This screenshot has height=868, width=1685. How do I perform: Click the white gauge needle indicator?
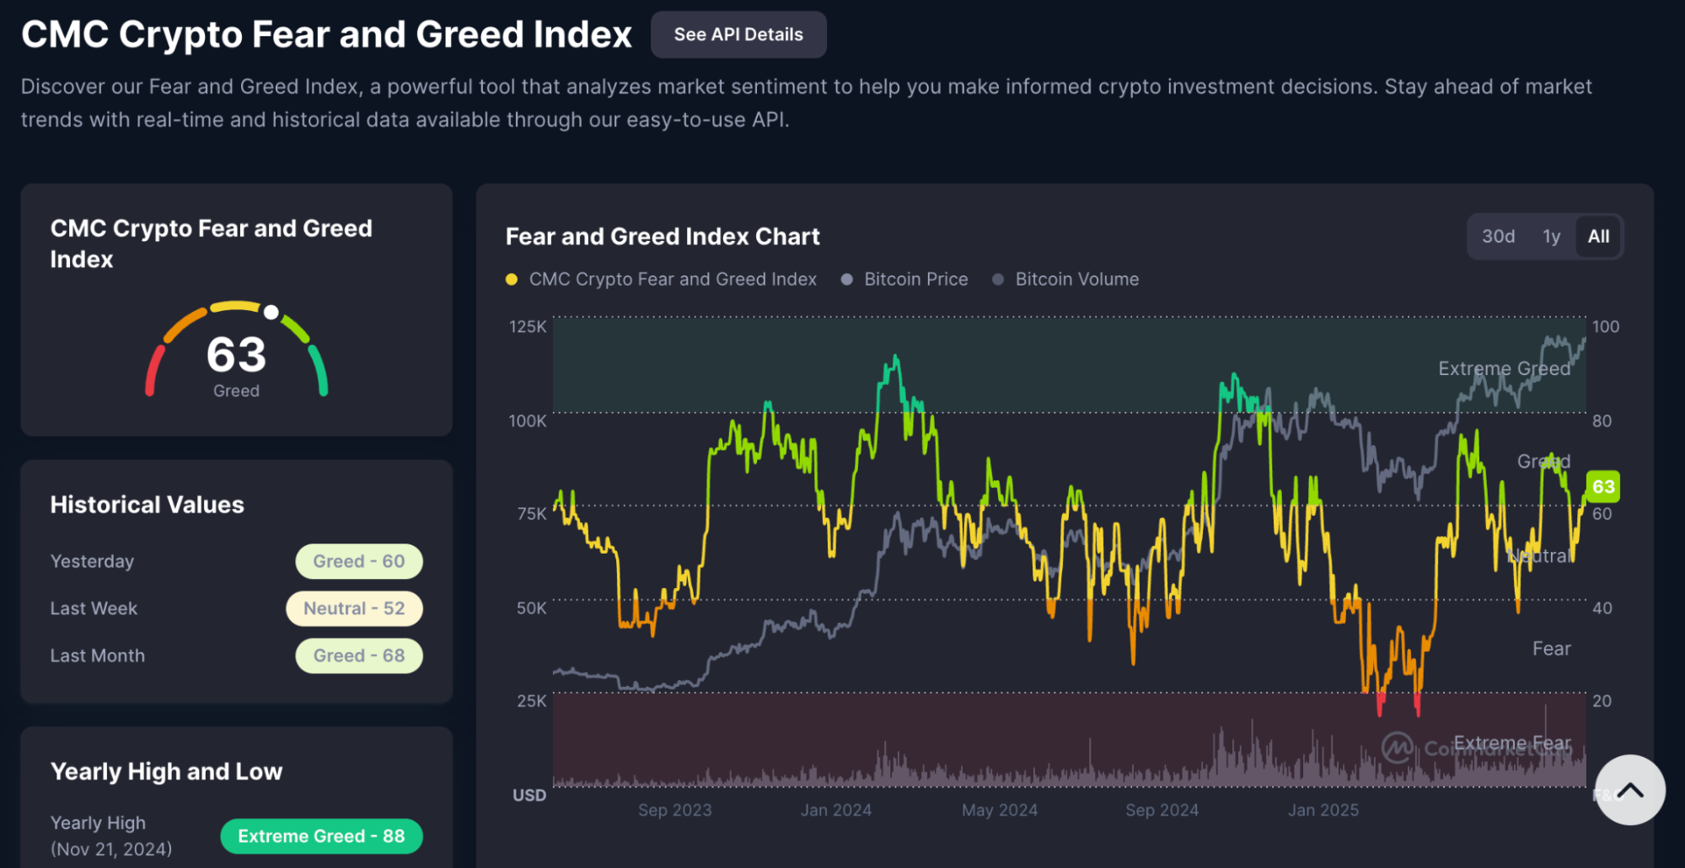tap(271, 312)
